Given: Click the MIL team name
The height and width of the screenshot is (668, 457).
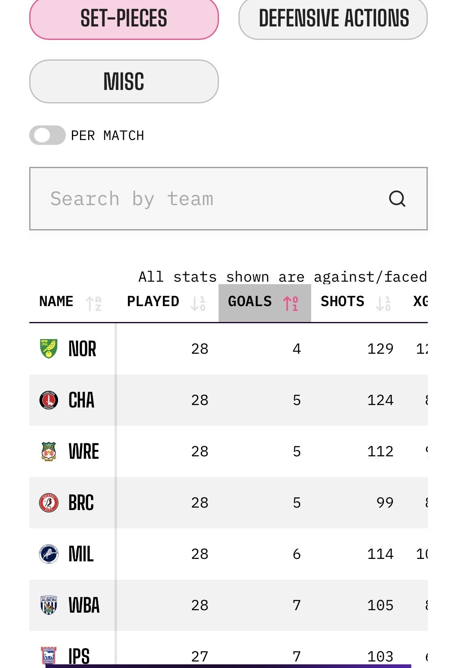Looking at the screenshot, I should (81, 554).
